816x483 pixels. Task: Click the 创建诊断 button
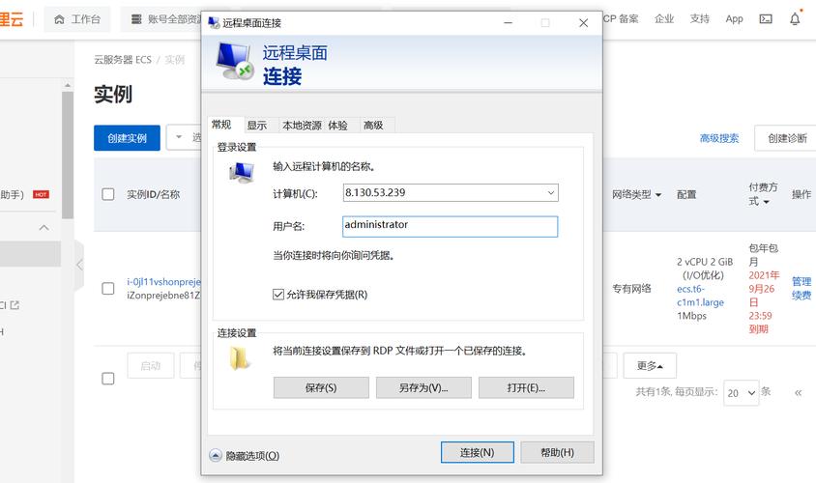[x=787, y=138]
